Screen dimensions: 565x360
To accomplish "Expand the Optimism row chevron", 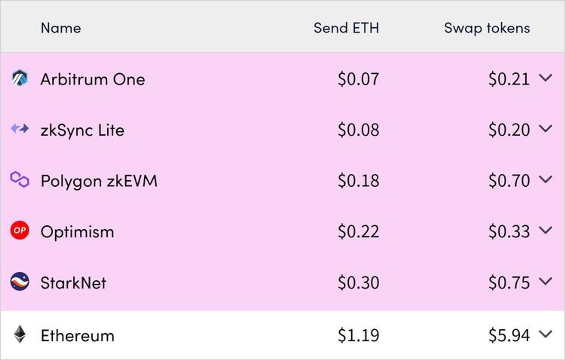I will pyautogui.click(x=545, y=230).
